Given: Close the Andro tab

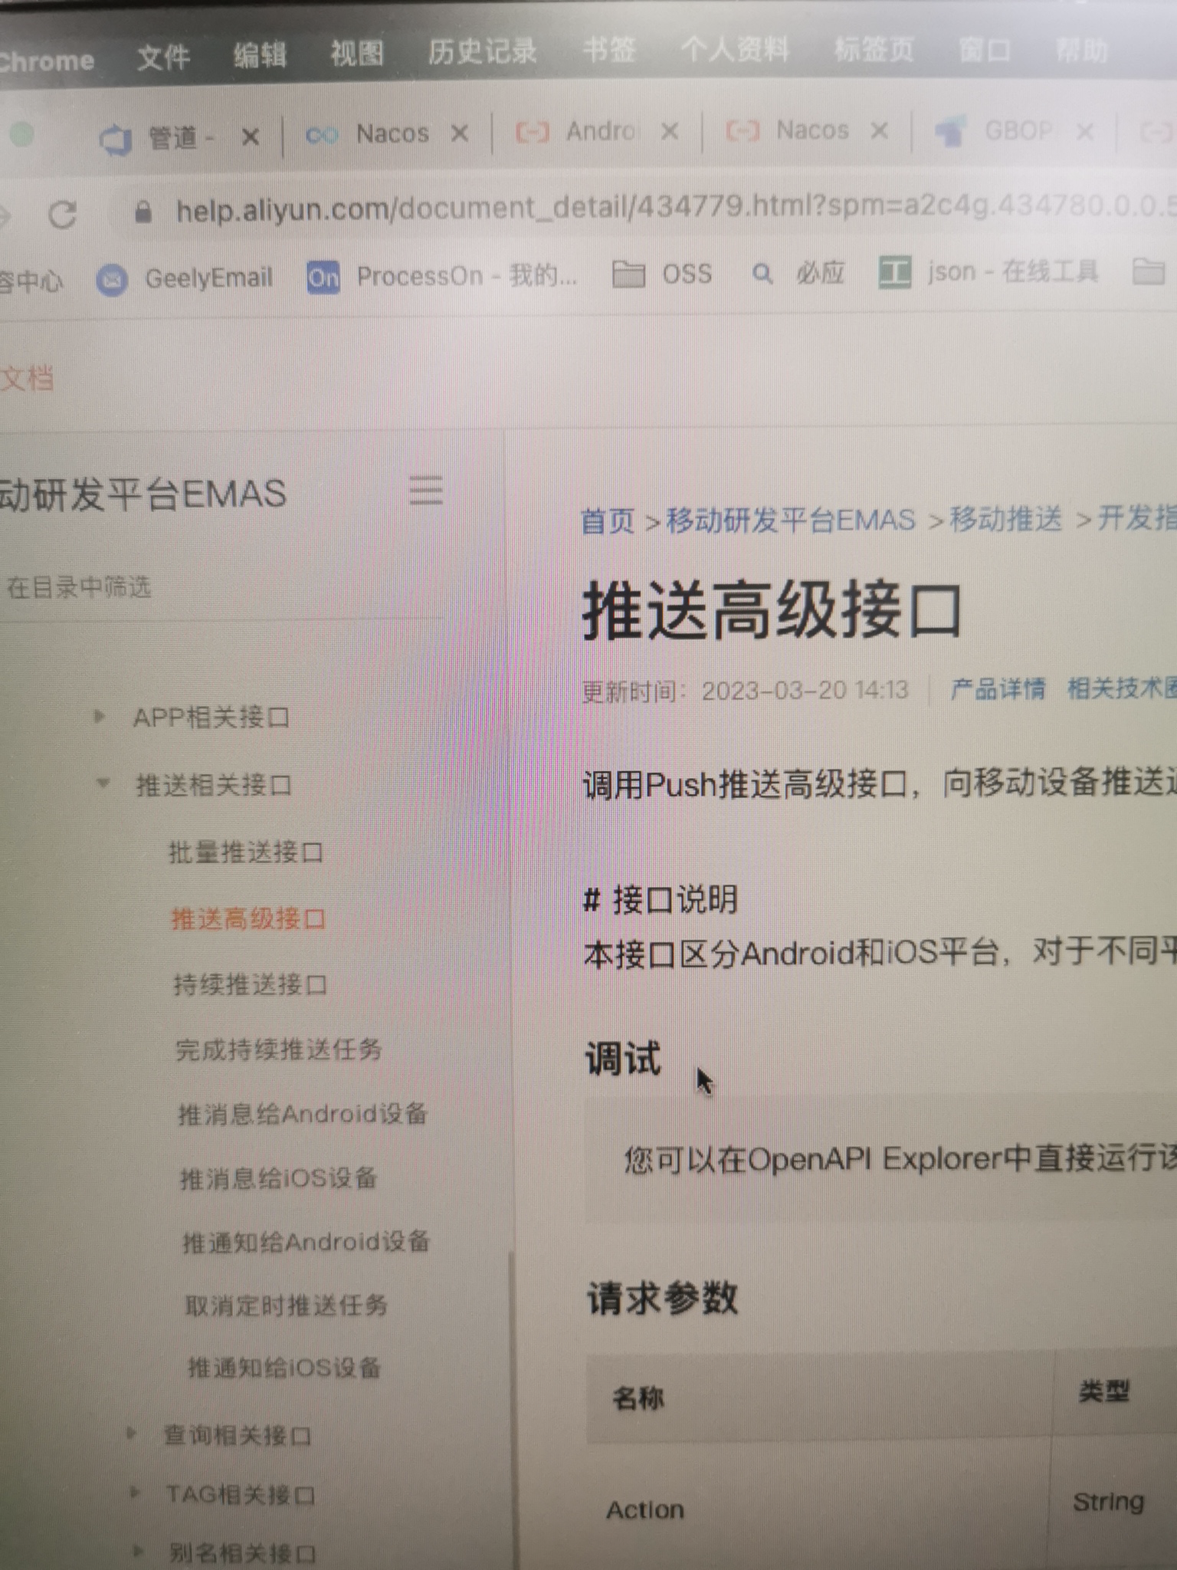Looking at the screenshot, I should pos(669,132).
